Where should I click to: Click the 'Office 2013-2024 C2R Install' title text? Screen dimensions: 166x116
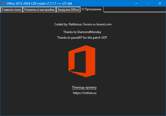[x=26, y=3]
